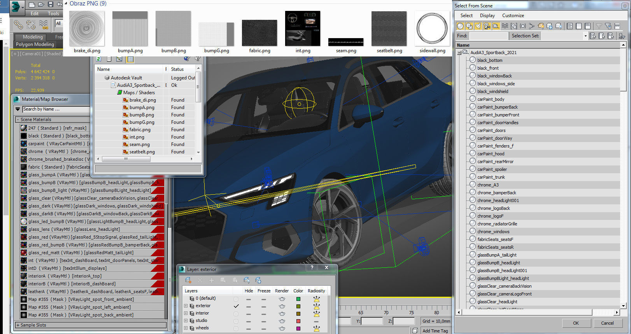Select the Bind to Space Warp tool
Viewport: 631px width, 334px height.
(44, 25)
